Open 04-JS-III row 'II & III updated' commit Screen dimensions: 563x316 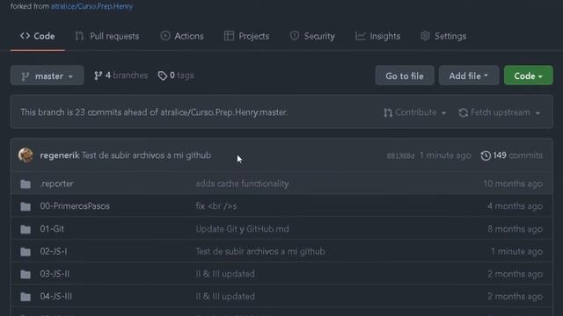click(225, 297)
